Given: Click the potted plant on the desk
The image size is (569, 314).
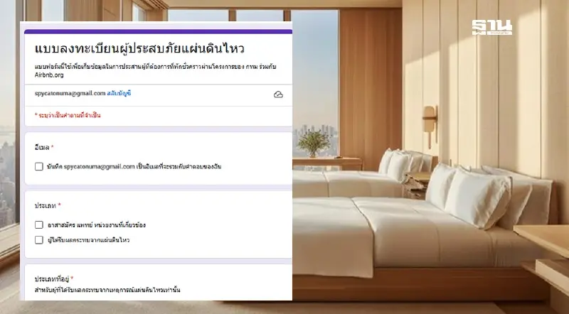Looking at the screenshot, I should (314, 144).
